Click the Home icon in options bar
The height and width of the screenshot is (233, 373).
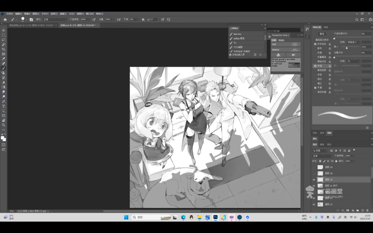[5, 19]
